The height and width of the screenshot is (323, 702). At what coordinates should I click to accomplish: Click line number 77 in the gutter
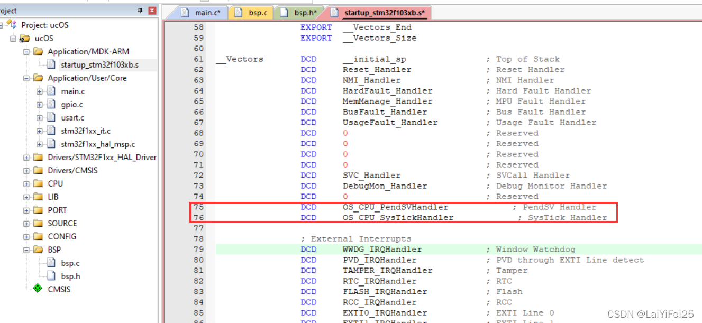coord(198,228)
